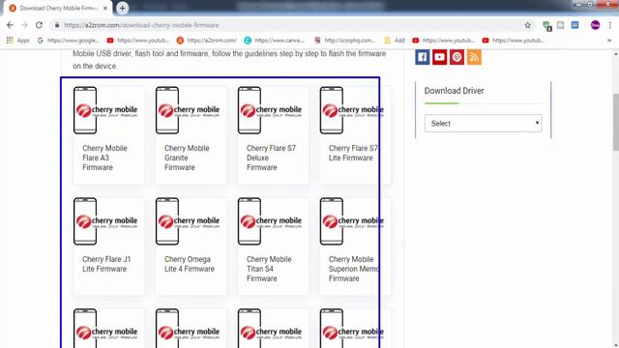
Task: View site security lock info
Action: pyautogui.click(x=57, y=25)
